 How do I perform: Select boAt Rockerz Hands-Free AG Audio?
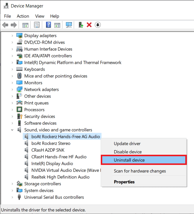point(66,136)
